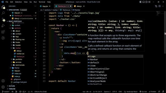Open the Extensions view
The width and height of the screenshot is (166, 93).
(3, 32)
